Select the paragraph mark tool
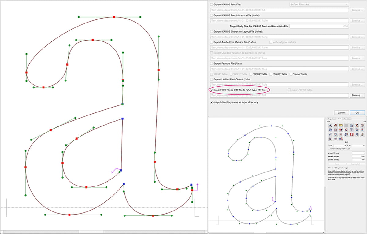This screenshot has height=234, width=367. point(356,134)
